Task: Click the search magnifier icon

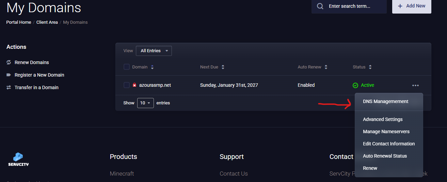Action: tap(320, 6)
